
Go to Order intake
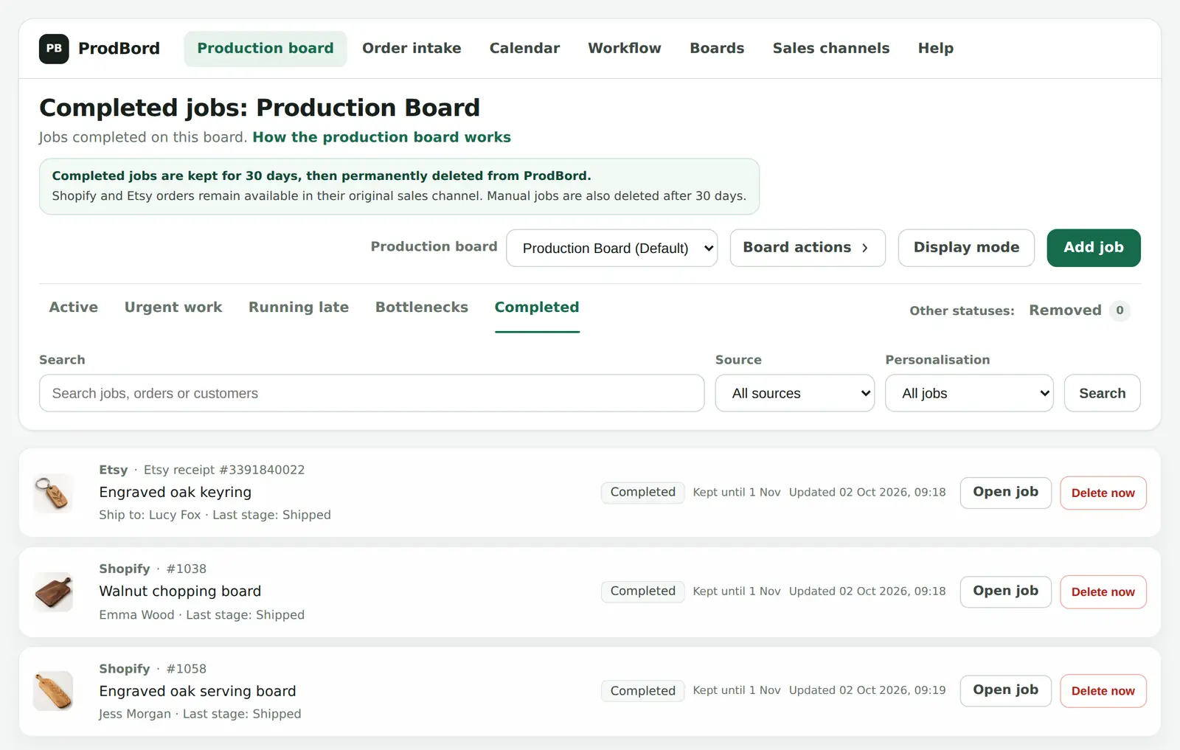[412, 49]
